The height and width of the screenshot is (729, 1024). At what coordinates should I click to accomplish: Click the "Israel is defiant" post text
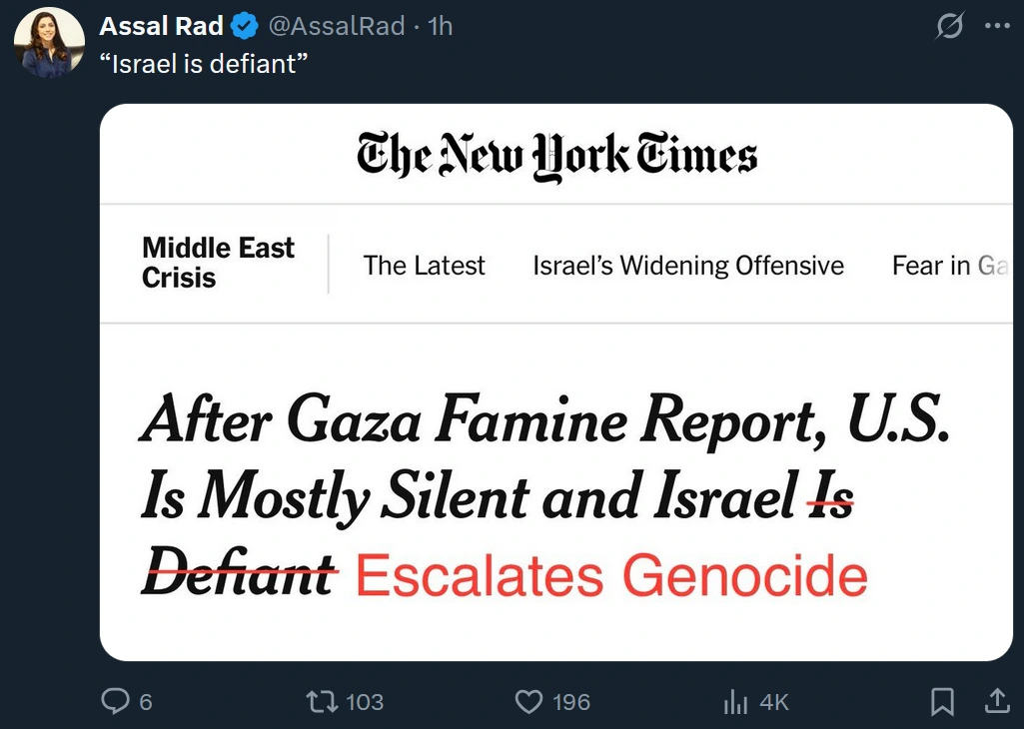click(x=203, y=63)
